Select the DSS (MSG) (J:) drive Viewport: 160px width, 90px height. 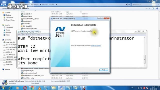10,54
